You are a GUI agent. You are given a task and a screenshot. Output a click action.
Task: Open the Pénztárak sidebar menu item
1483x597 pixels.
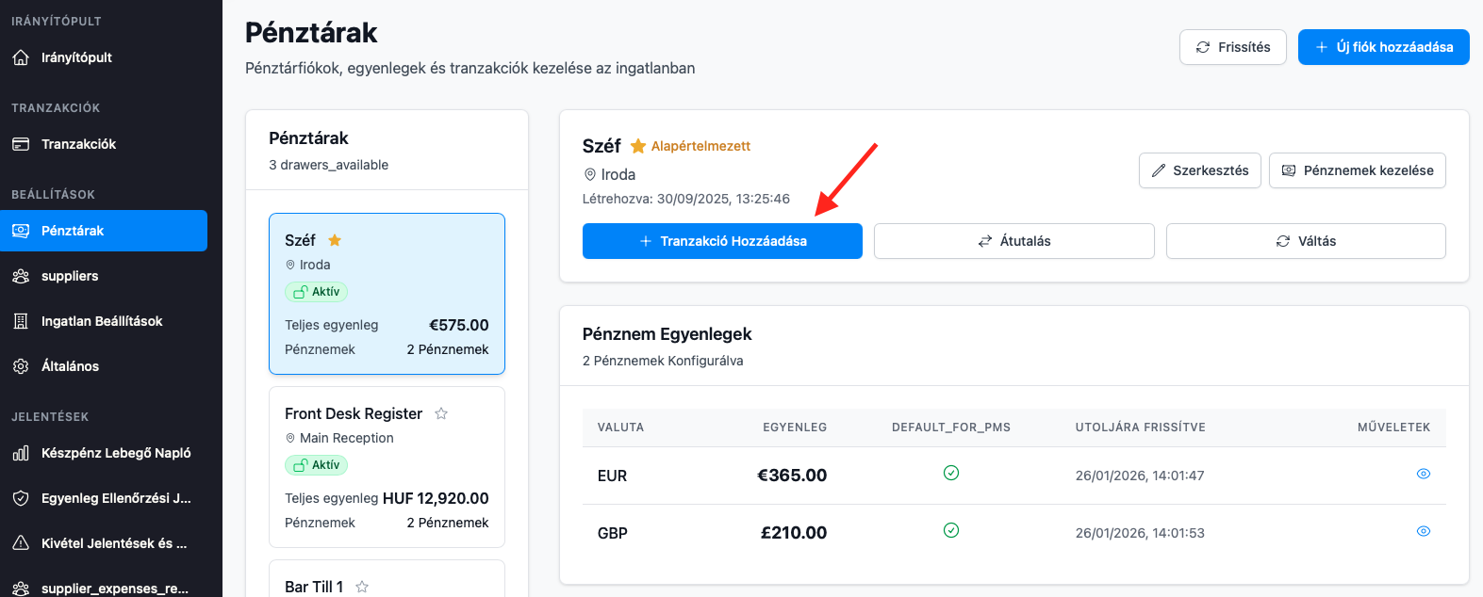click(x=104, y=231)
